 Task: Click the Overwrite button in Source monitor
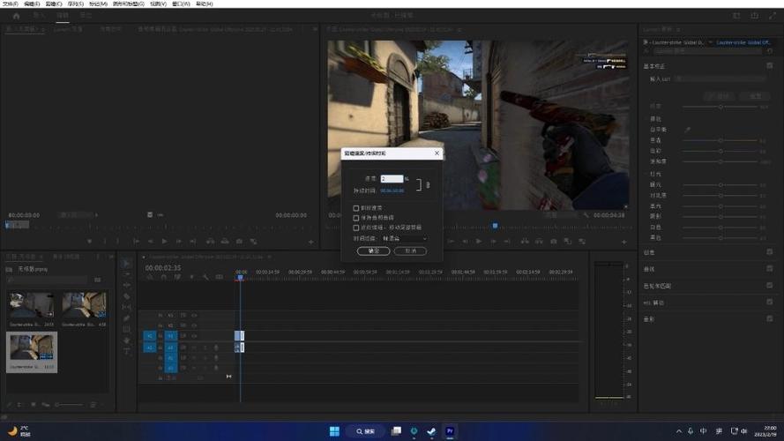[225, 242]
